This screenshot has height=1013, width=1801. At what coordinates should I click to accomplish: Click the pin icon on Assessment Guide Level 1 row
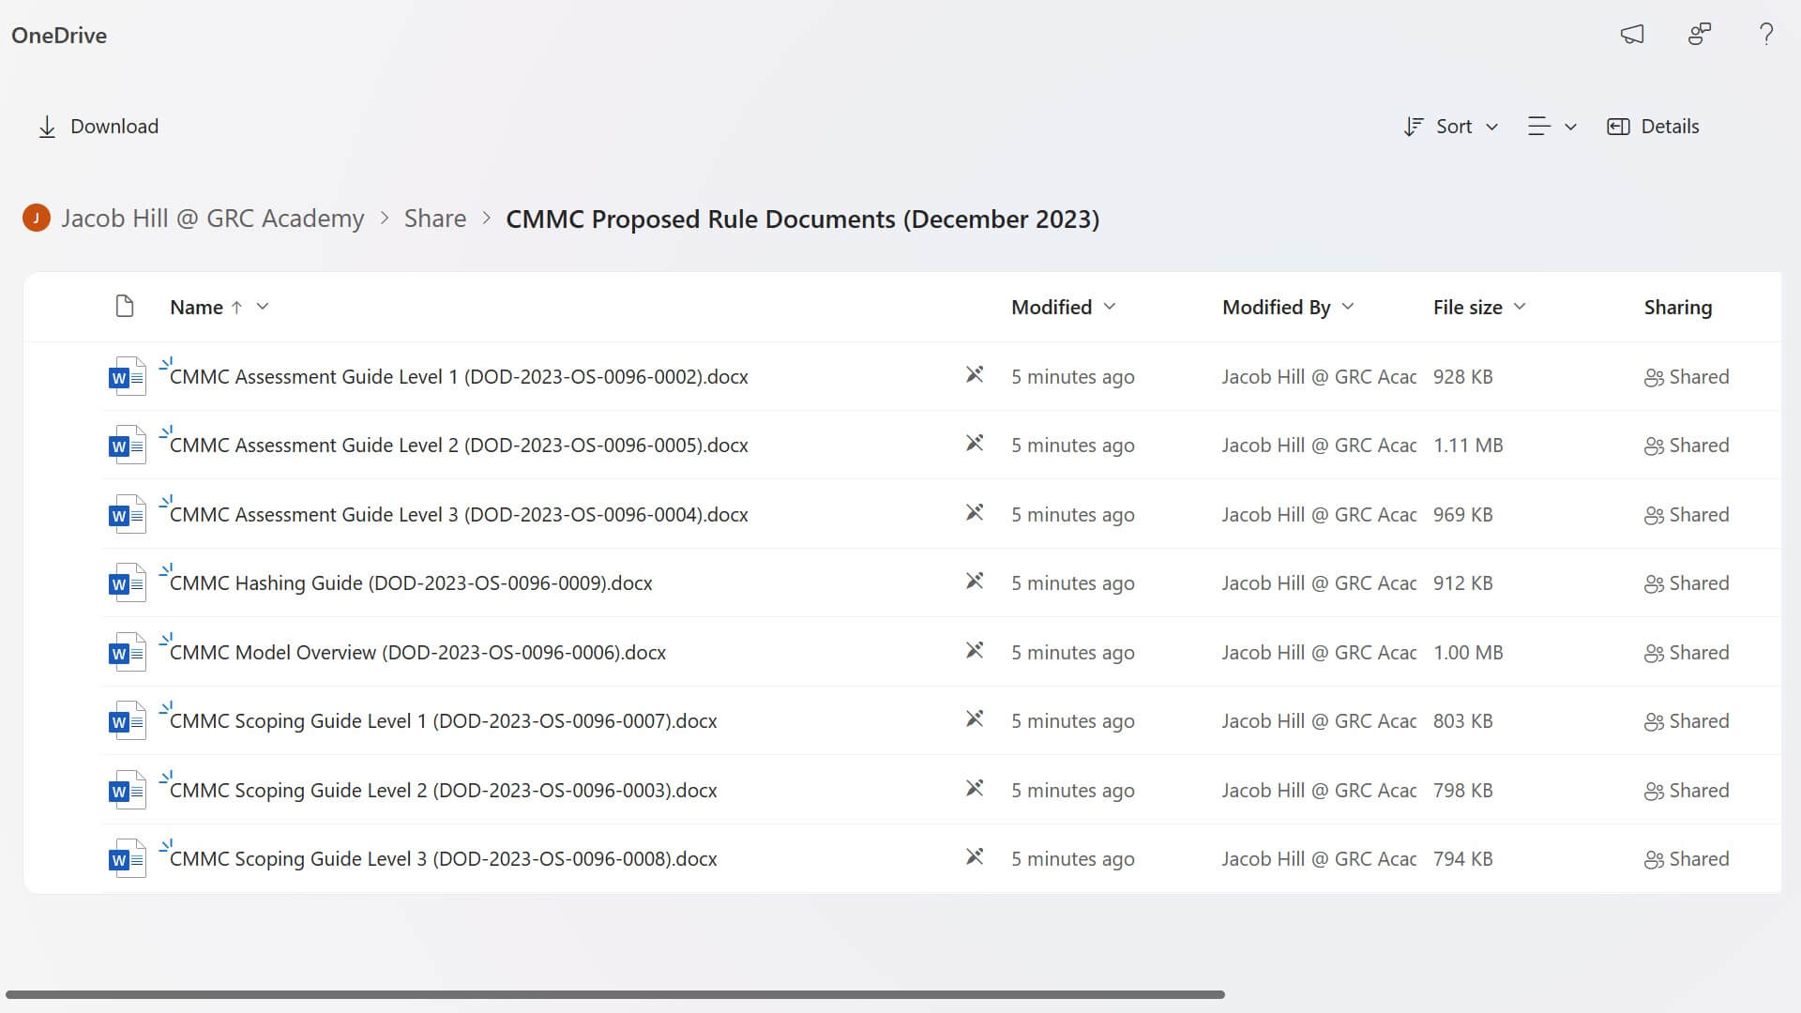click(975, 375)
